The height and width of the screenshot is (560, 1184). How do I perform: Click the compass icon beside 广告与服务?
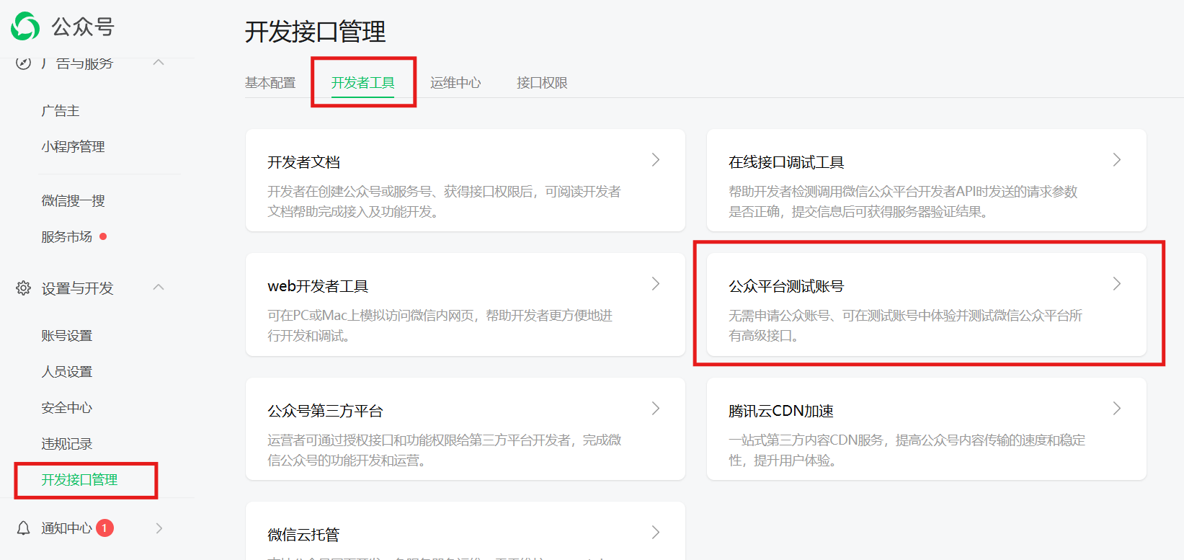[24, 63]
